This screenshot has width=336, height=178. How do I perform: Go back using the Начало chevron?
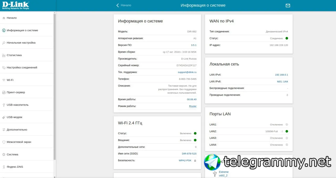(118, 5)
